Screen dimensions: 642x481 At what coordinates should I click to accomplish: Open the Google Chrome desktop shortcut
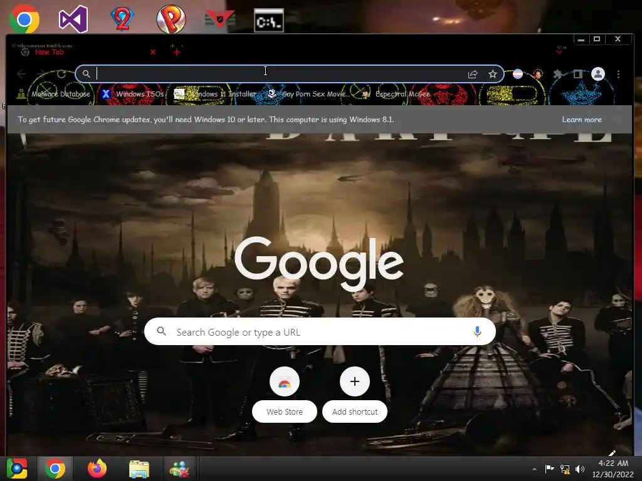click(x=24, y=19)
